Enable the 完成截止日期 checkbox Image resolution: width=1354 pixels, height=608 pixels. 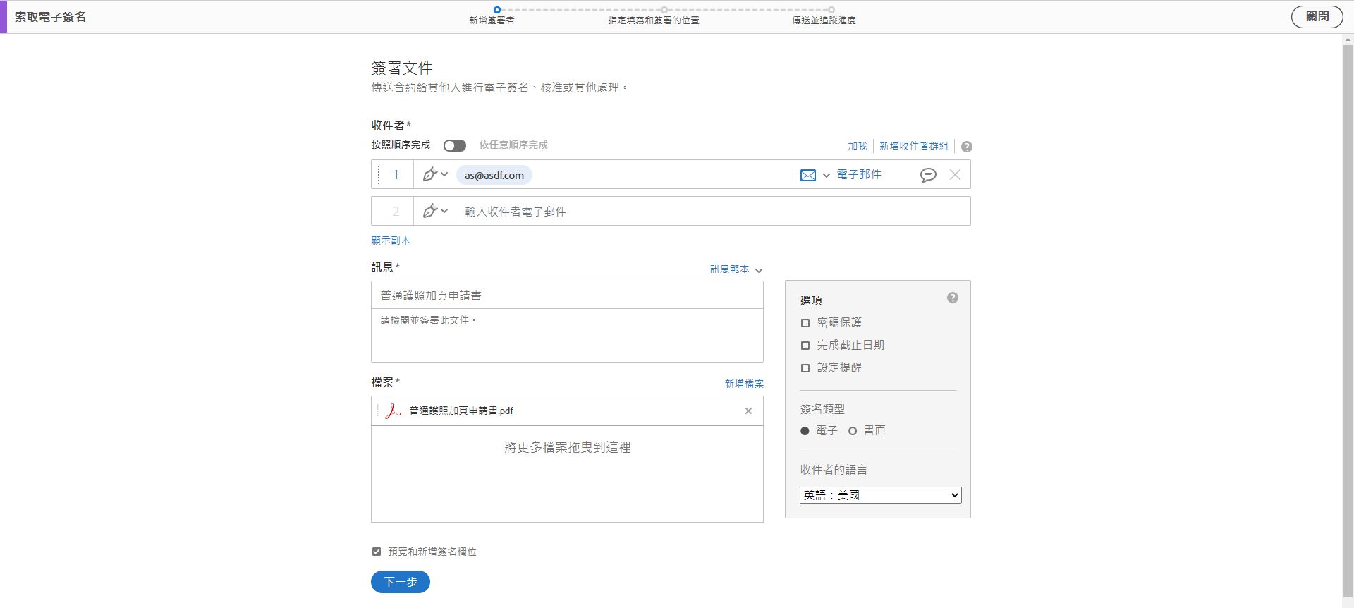click(805, 346)
